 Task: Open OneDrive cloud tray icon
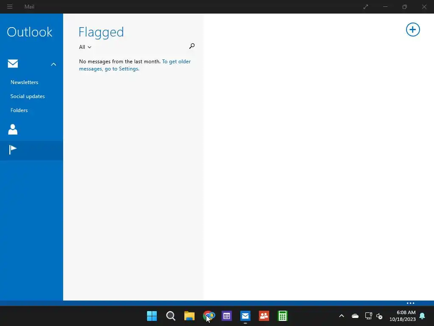355,316
